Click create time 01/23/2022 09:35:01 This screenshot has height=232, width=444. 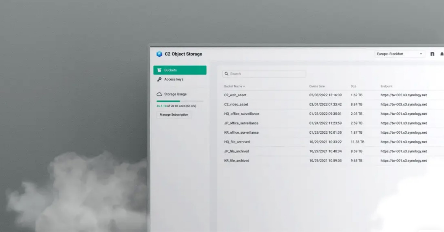(325, 114)
